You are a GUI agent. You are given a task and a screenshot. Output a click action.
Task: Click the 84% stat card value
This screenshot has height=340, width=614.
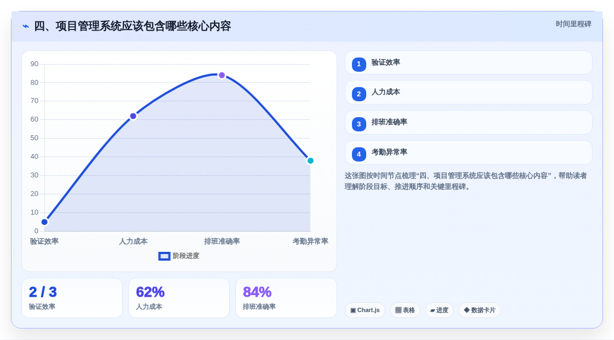point(257,292)
